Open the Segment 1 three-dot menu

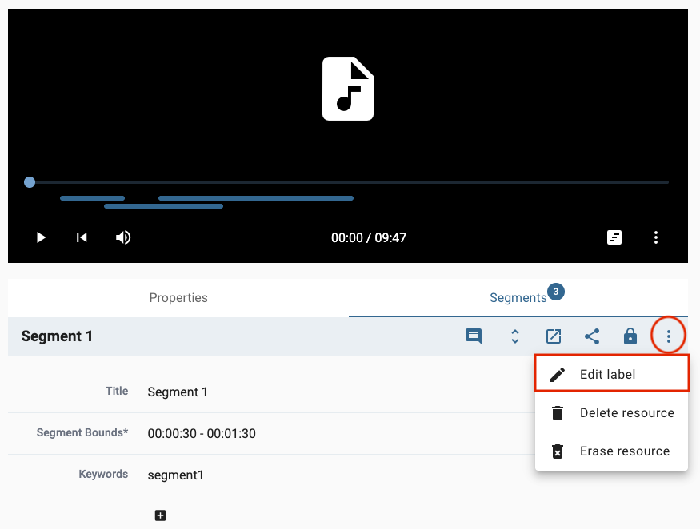(x=668, y=336)
